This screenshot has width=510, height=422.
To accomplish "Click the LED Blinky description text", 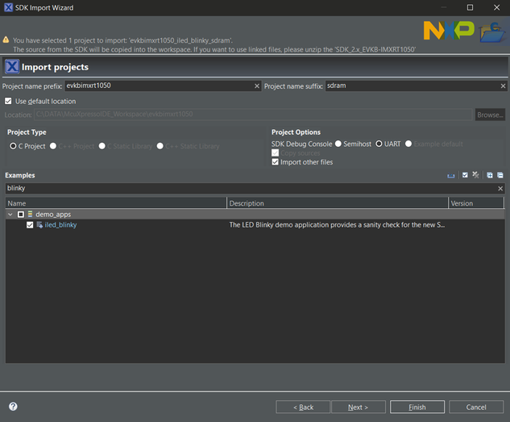I will [x=337, y=224].
